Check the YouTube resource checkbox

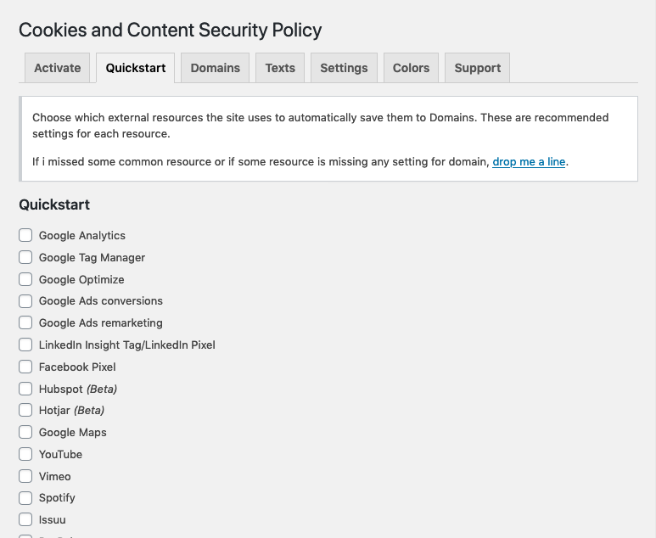click(x=25, y=454)
